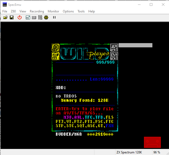Open the binary debugger icon
Screen dimensions: 169x155
(x=40, y=17)
